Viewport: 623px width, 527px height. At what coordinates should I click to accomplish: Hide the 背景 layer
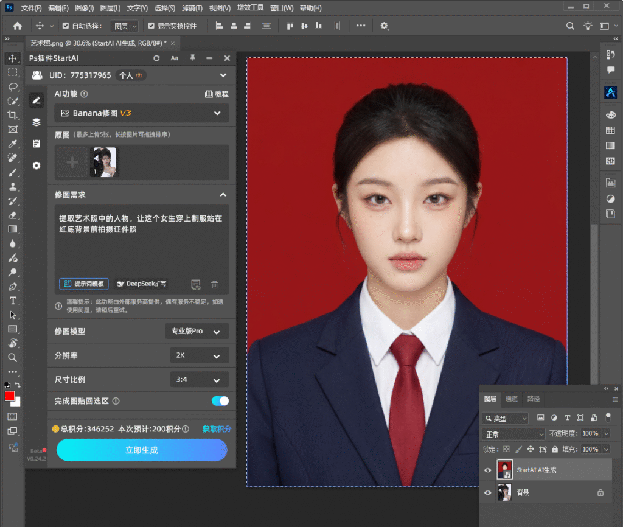coord(487,493)
